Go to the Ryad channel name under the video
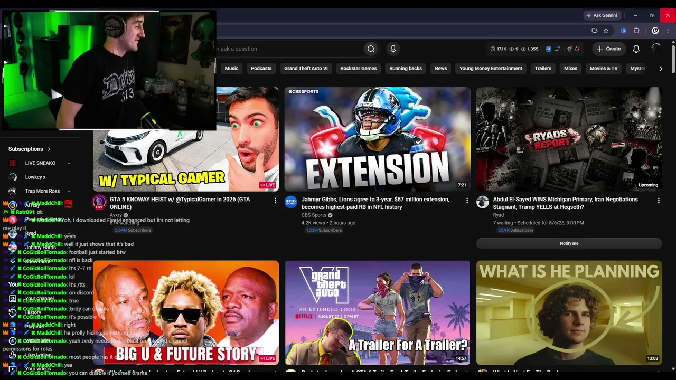676x380 pixels. coord(499,215)
